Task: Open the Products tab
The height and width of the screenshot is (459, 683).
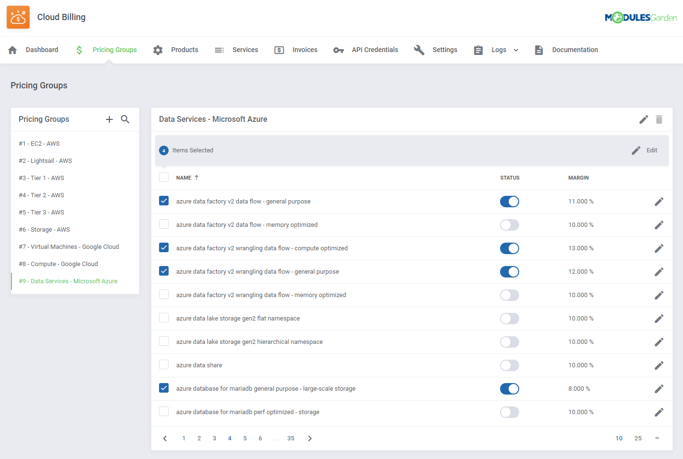Action: pos(175,50)
